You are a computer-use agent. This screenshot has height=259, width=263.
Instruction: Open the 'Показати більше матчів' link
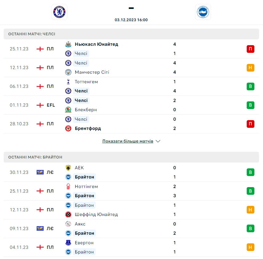pos(128,141)
